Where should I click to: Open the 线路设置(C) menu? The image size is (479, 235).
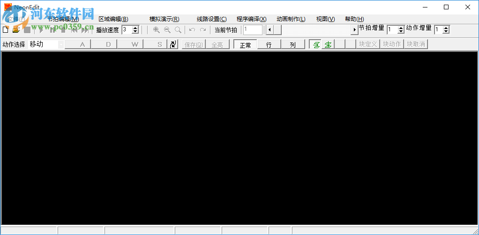click(x=212, y=19)
